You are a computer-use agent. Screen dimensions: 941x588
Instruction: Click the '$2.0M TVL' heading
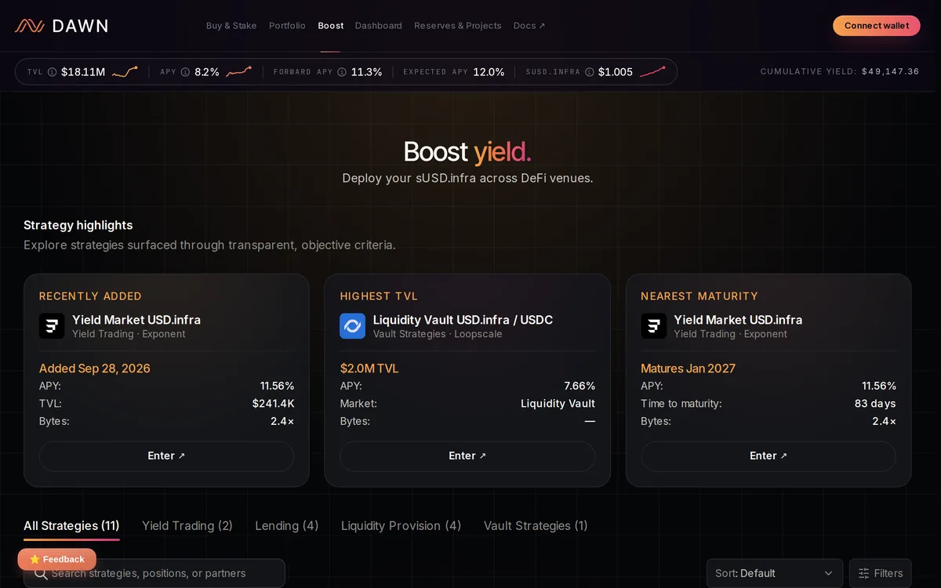pos(369,368)
